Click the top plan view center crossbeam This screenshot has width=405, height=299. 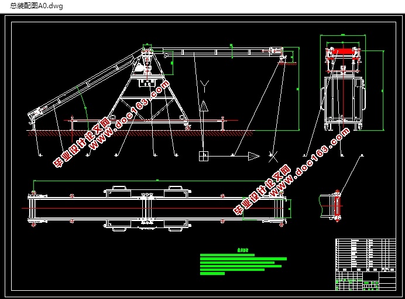coord(147,208)
